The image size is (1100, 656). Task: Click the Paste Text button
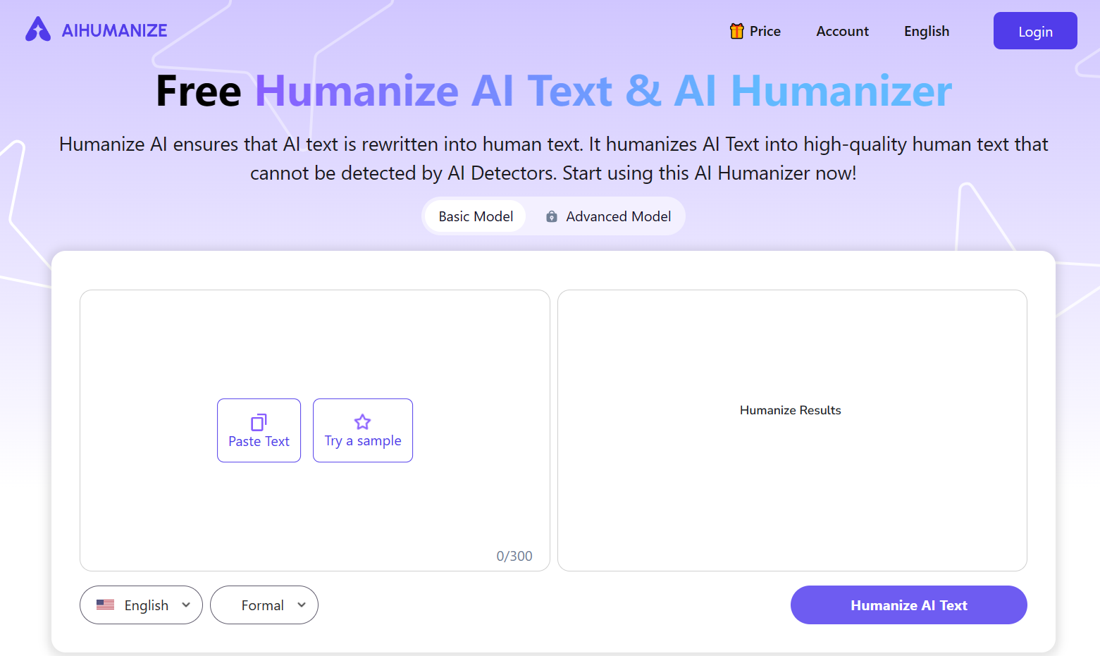coord(259,431)
